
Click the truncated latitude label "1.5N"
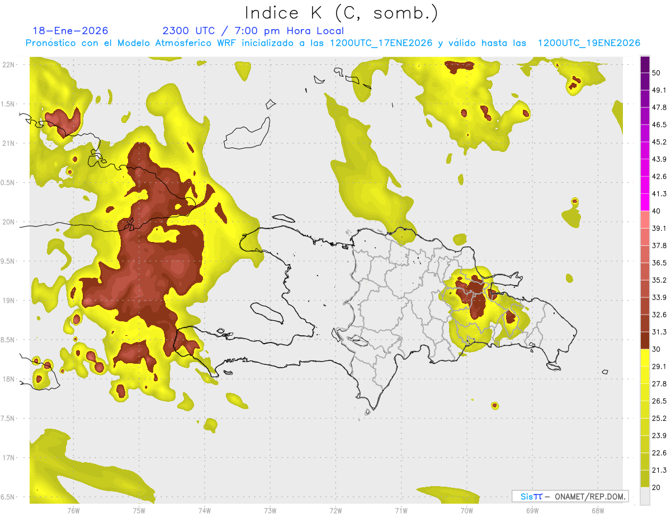[x=8, y=104]
